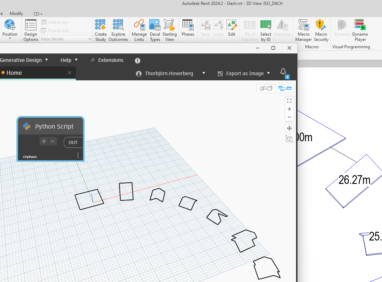Add an input port to Python Script
This screenshot has width=382, height=282.
click(44, 141)
